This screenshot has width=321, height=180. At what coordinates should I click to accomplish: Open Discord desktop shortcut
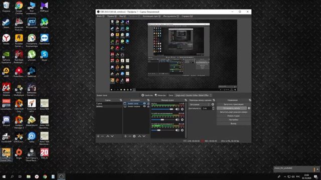(7, 121)
